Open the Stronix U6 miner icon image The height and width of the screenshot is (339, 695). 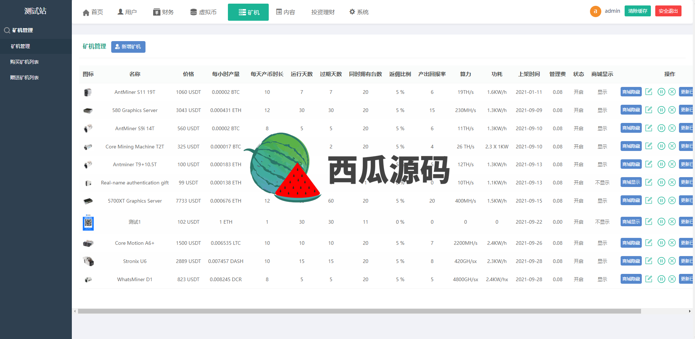[x=88, y=261]
